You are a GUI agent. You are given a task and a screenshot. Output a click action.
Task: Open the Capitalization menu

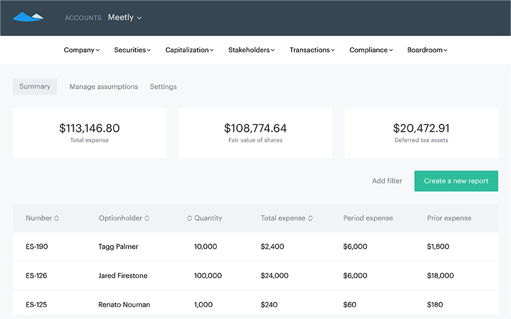point(190,50)
